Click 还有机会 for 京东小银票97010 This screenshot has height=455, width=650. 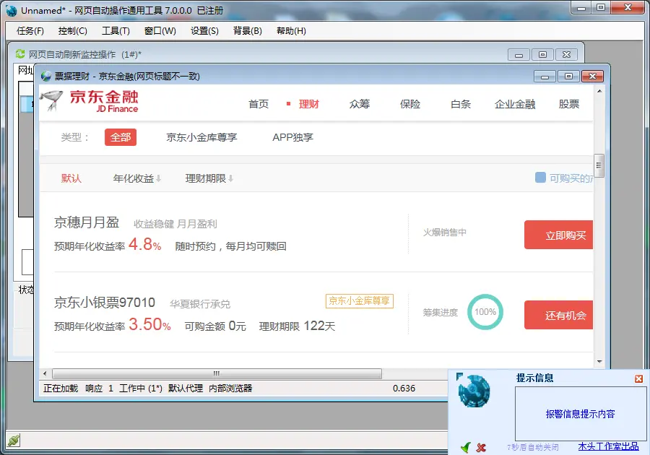558,315
